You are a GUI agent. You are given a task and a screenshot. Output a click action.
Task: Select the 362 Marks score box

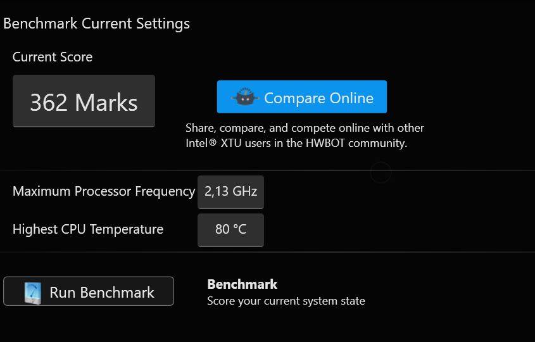[84, 101]
